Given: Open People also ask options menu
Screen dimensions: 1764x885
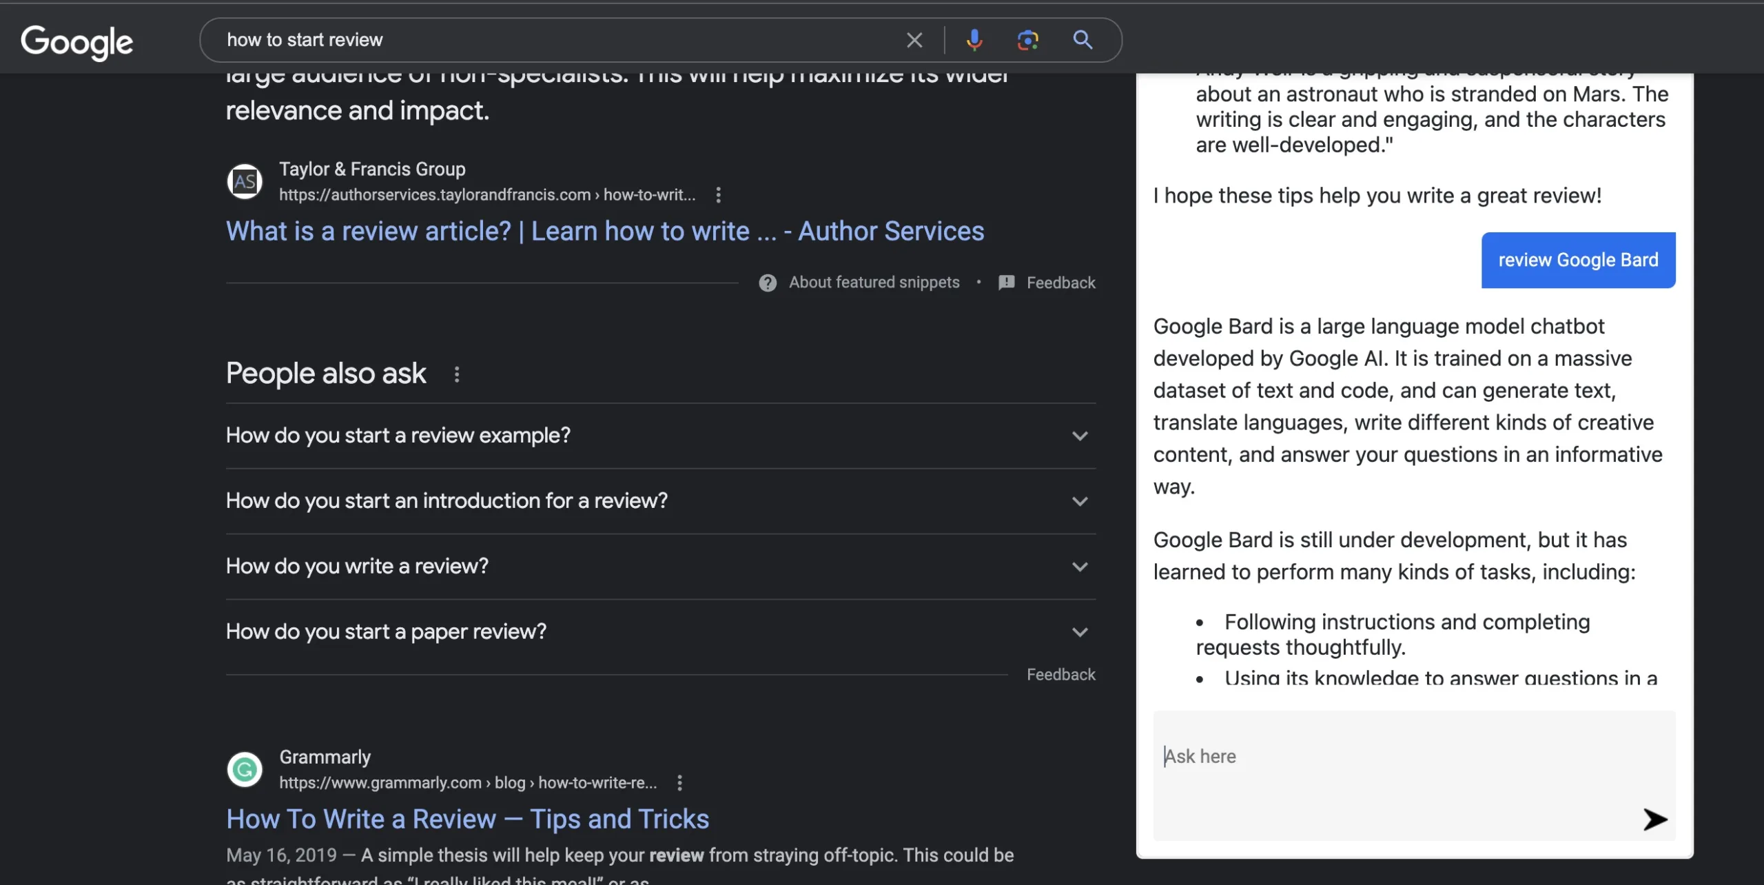Looking at the screenshot, I should pyautogui.click(x=456, y=374).
